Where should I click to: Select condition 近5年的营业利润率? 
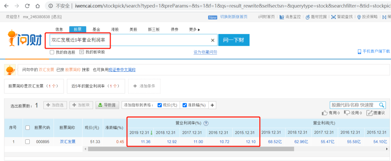[96, 86]
